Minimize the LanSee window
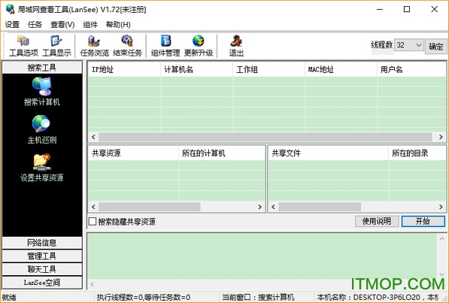The image size is (449, 303). [x=380, y=9]
